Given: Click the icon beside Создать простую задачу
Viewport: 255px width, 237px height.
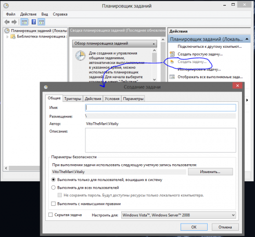Looking at the screenshot, I should tap(172, 54).
